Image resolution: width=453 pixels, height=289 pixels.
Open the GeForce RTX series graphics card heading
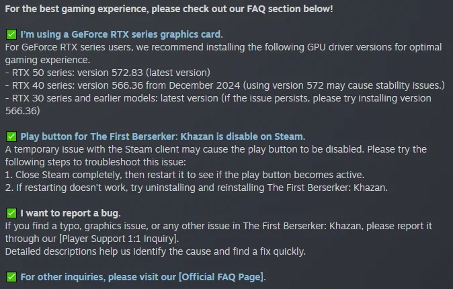[x=122, y=34]
